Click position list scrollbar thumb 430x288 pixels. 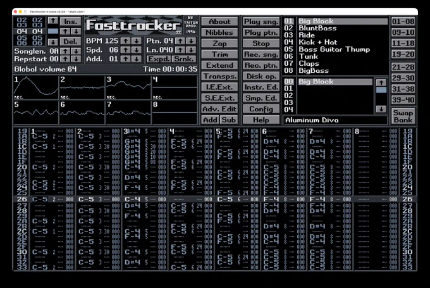point(53,31)
